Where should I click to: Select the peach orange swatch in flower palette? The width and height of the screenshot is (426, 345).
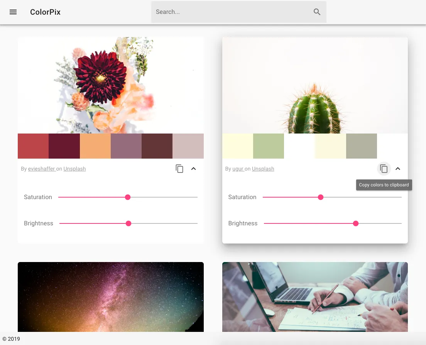point(95,146)
